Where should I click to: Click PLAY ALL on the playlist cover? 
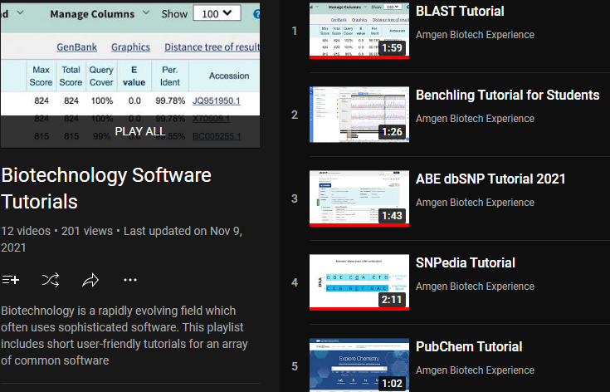(x=140, y=131)
